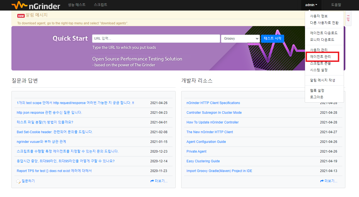The image size is (359, 197).
Task: Open Agent Configuration Guide link
Action: pos(206,142)
